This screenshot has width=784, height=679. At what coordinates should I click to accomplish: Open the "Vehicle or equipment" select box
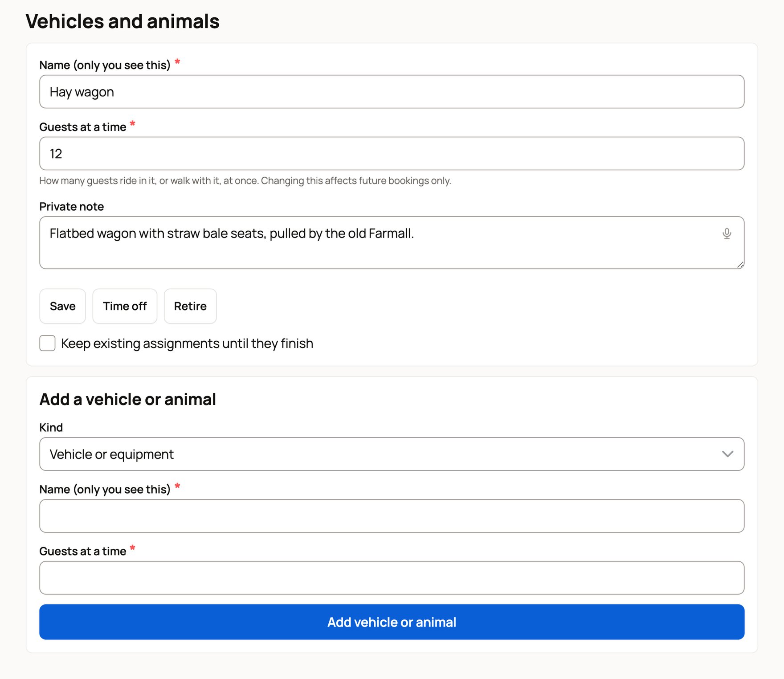tap(392, 454)
